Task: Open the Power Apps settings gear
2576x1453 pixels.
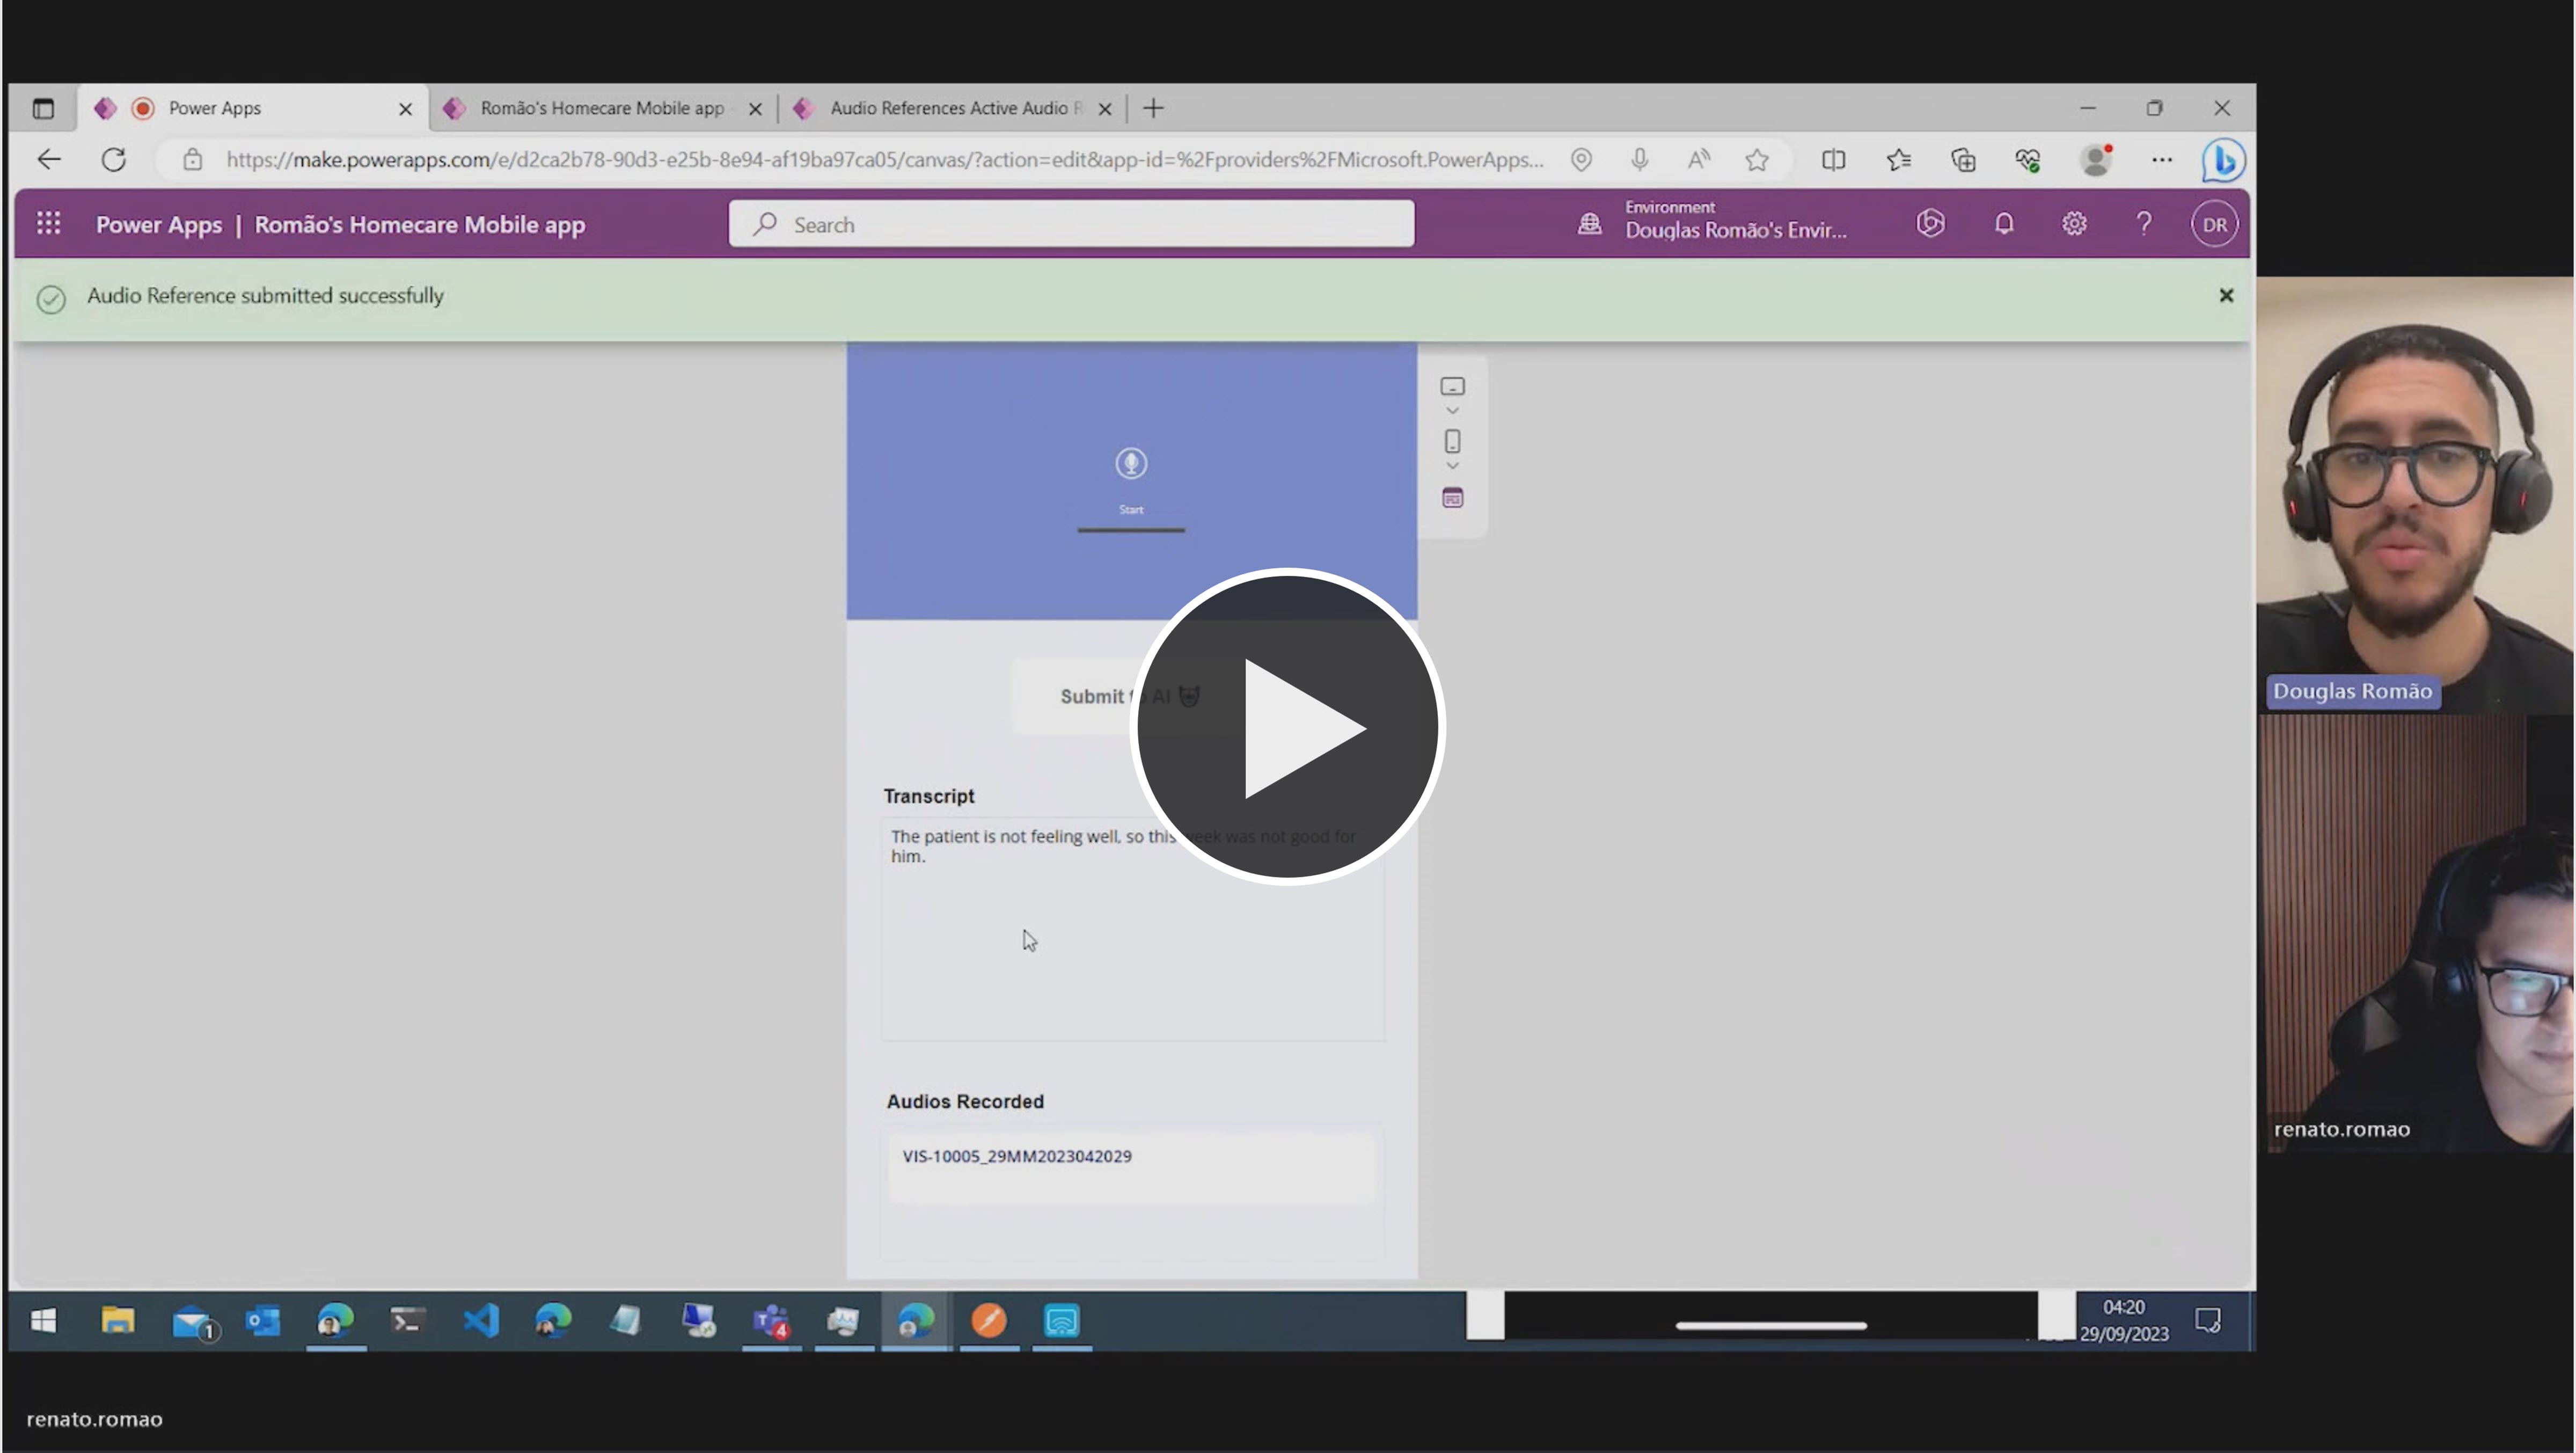Action: 2074,224
